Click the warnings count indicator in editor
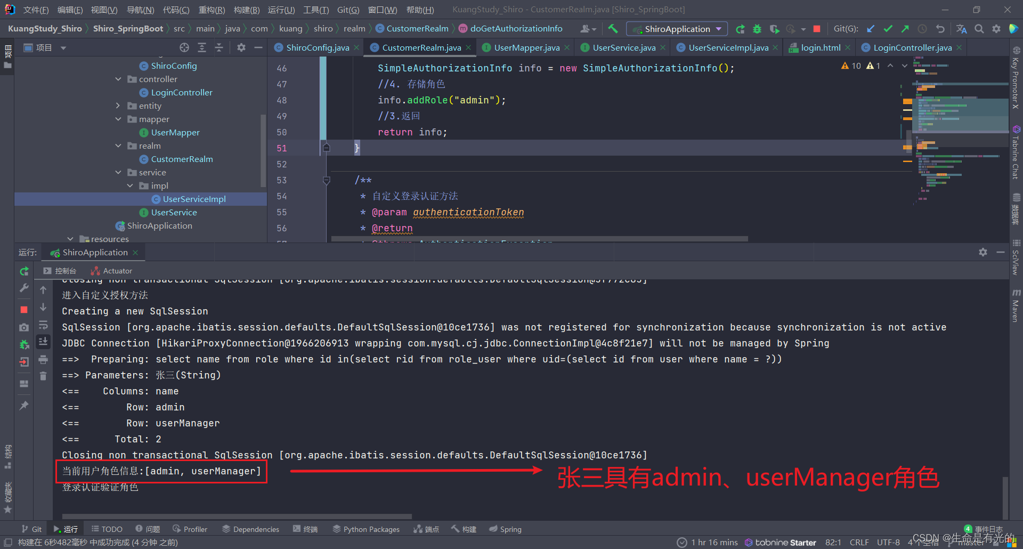This screenshot has height=549, width=1023. pyautogui.click(x=860, y=66)
